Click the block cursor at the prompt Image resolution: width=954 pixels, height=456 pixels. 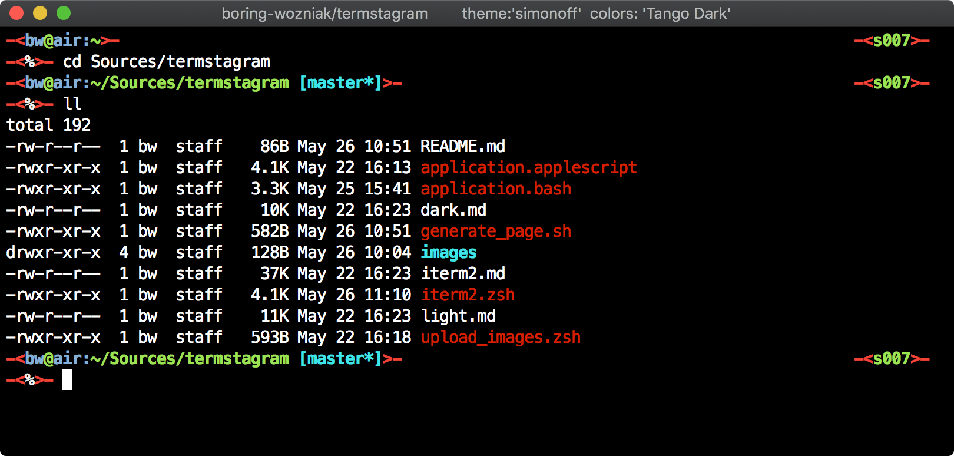[67, 379]
